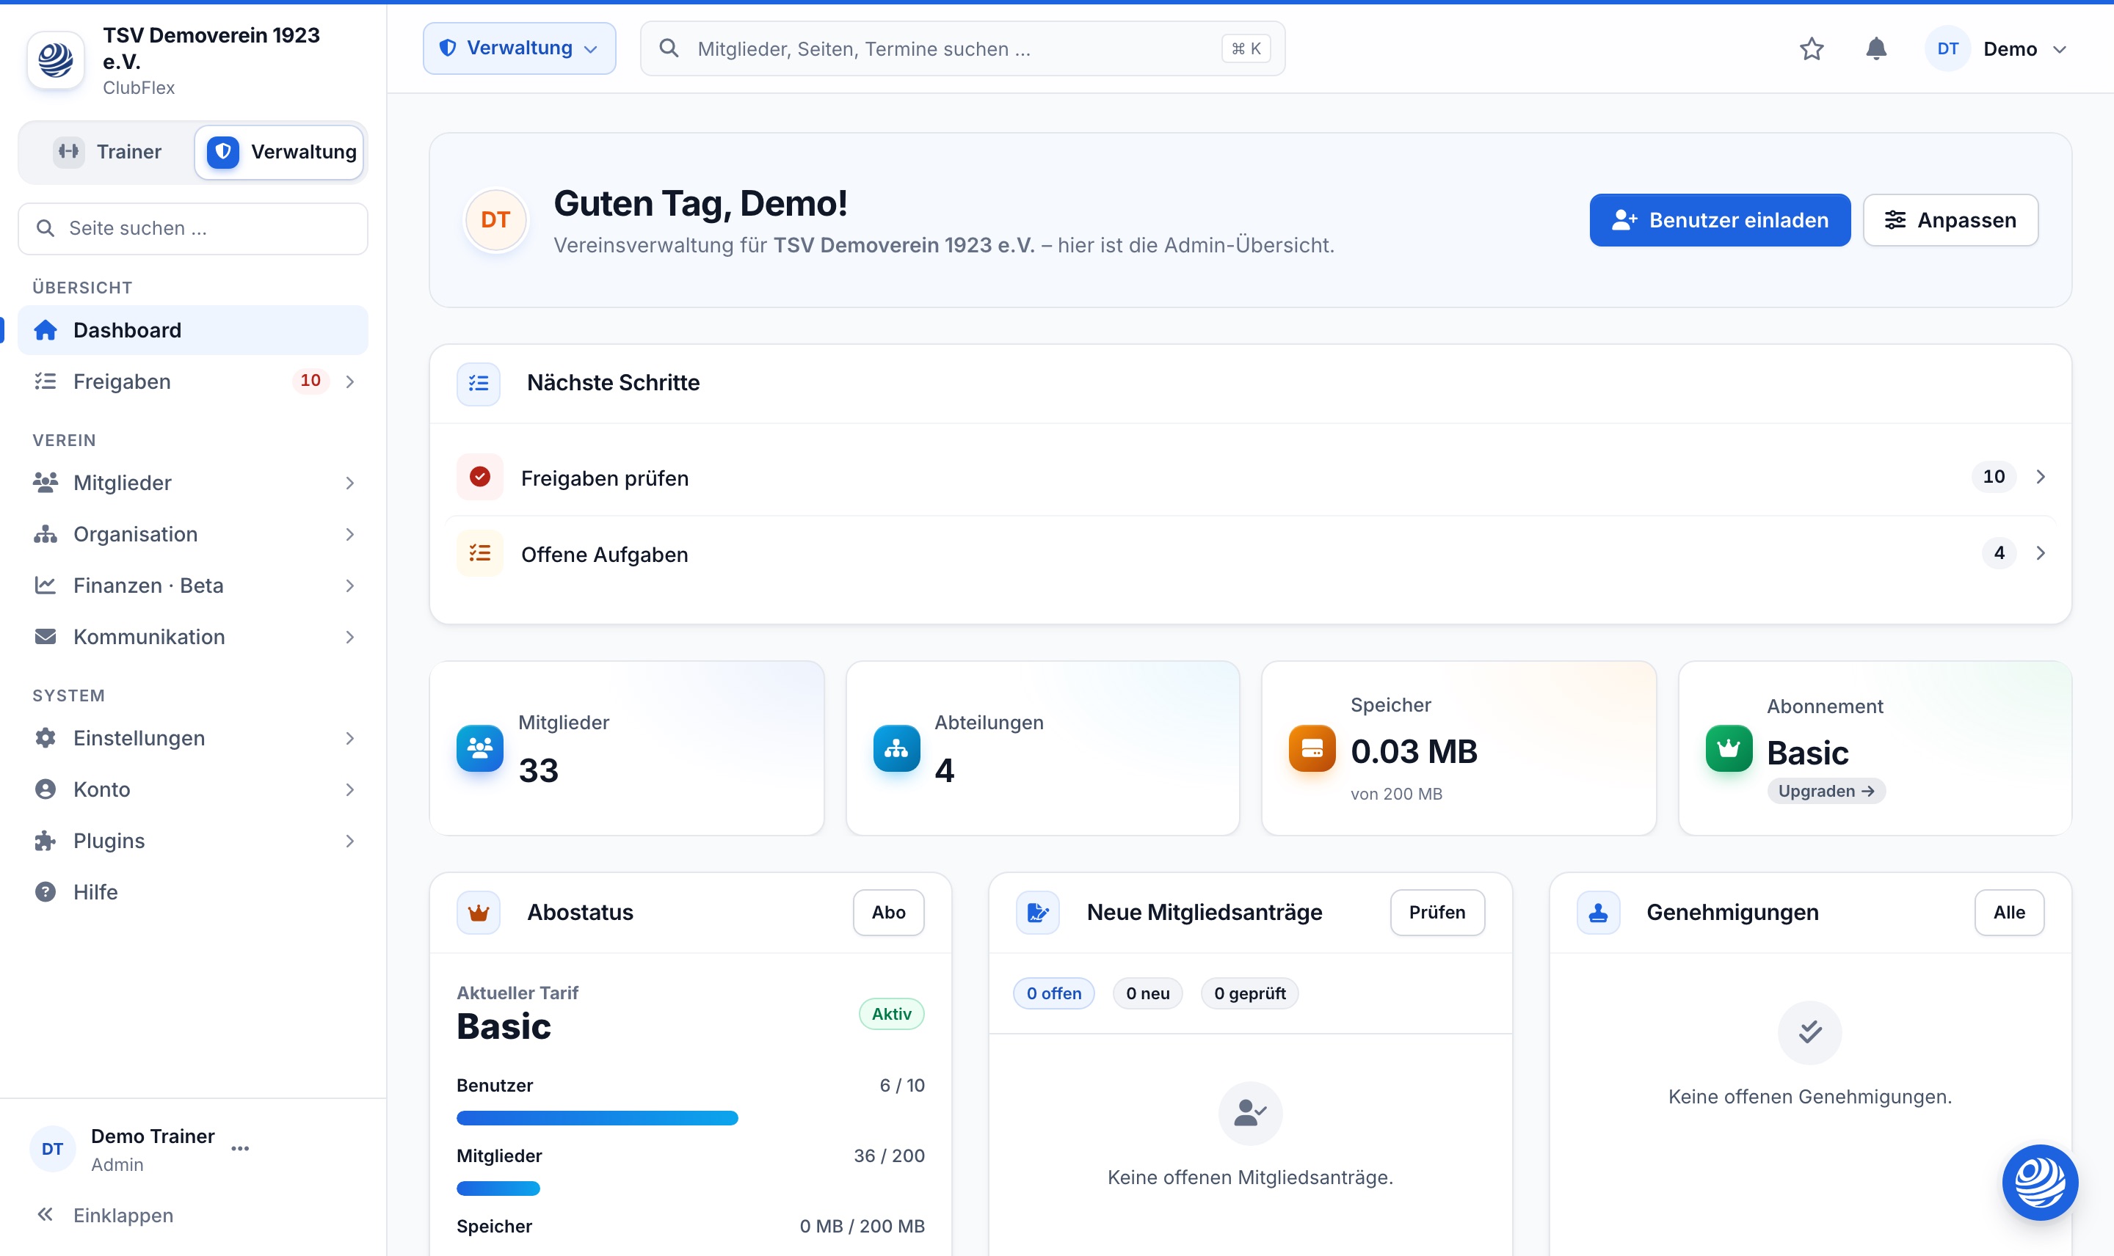Screen dimensions: 2114x1256
Task: Click the DT avatar in top bar
Action: coord(1947,49)
